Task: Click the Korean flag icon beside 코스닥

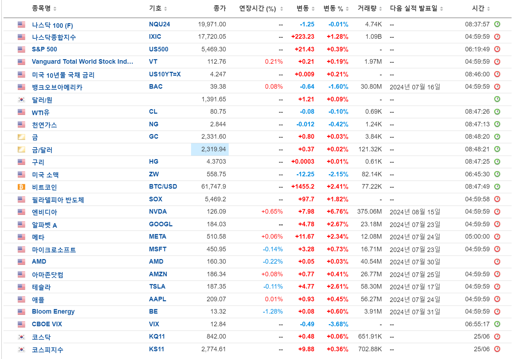Action: (x=21, y=337)
